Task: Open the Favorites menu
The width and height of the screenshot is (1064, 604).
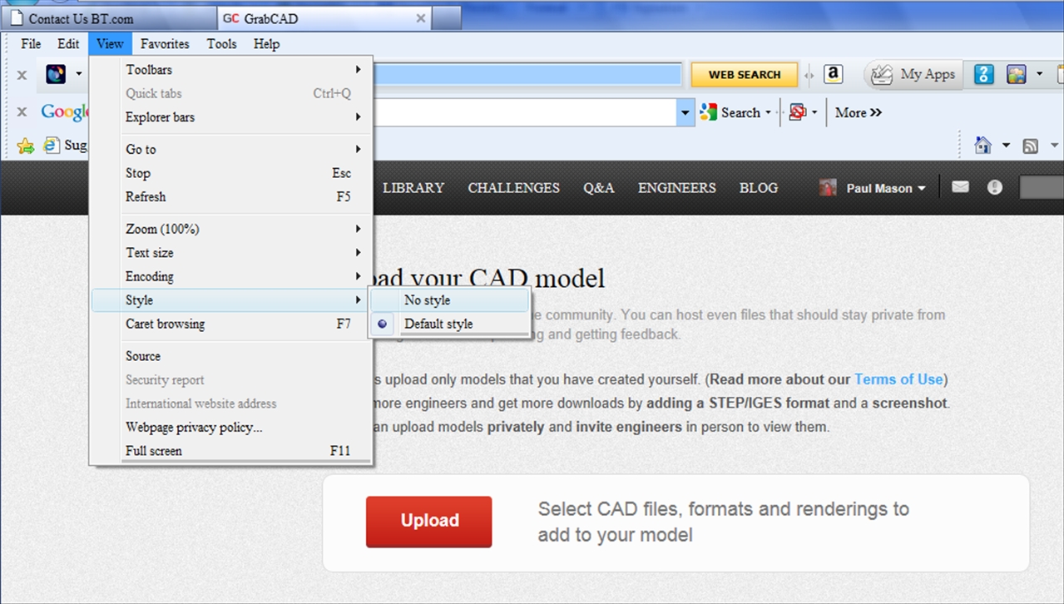Action: click(x=165, y=44)
